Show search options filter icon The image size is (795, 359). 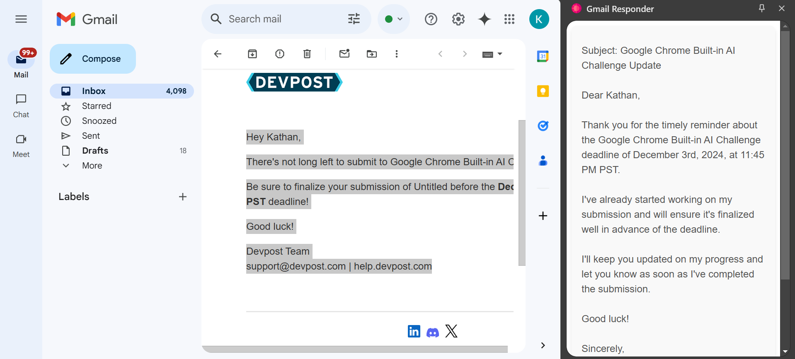coord(354,19)
